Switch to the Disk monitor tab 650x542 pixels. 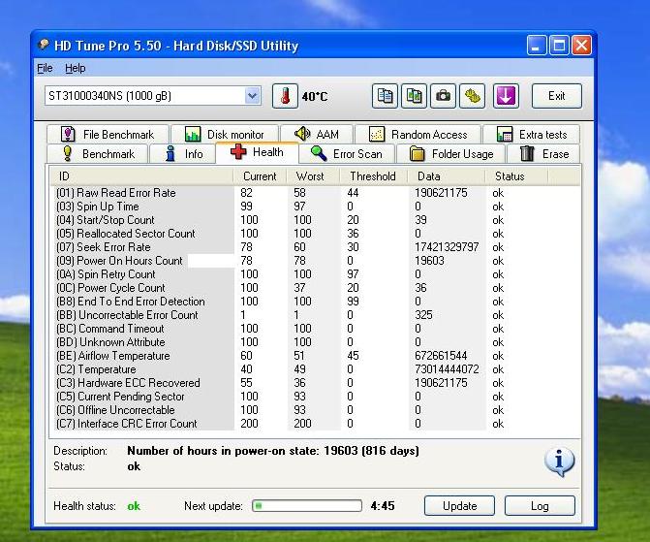pos(225,135)
